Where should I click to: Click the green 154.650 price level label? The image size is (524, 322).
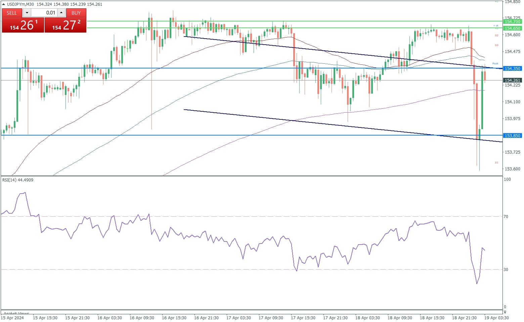coord(512,28)
